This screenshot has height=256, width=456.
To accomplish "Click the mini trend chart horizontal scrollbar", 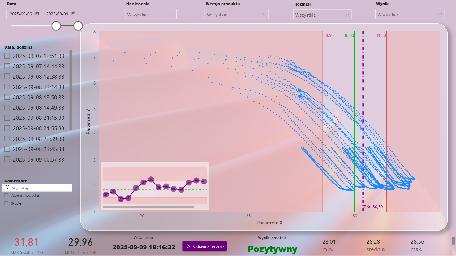I will click(148, 207).
